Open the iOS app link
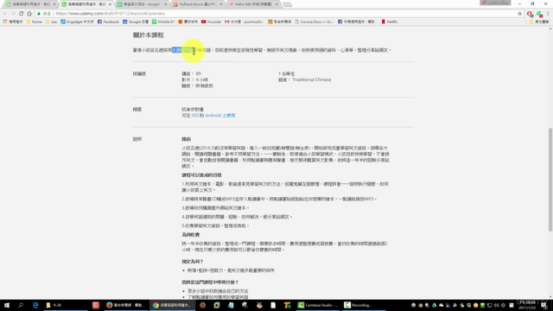Screen dimensions: 553x311 [x=195, y=115]
